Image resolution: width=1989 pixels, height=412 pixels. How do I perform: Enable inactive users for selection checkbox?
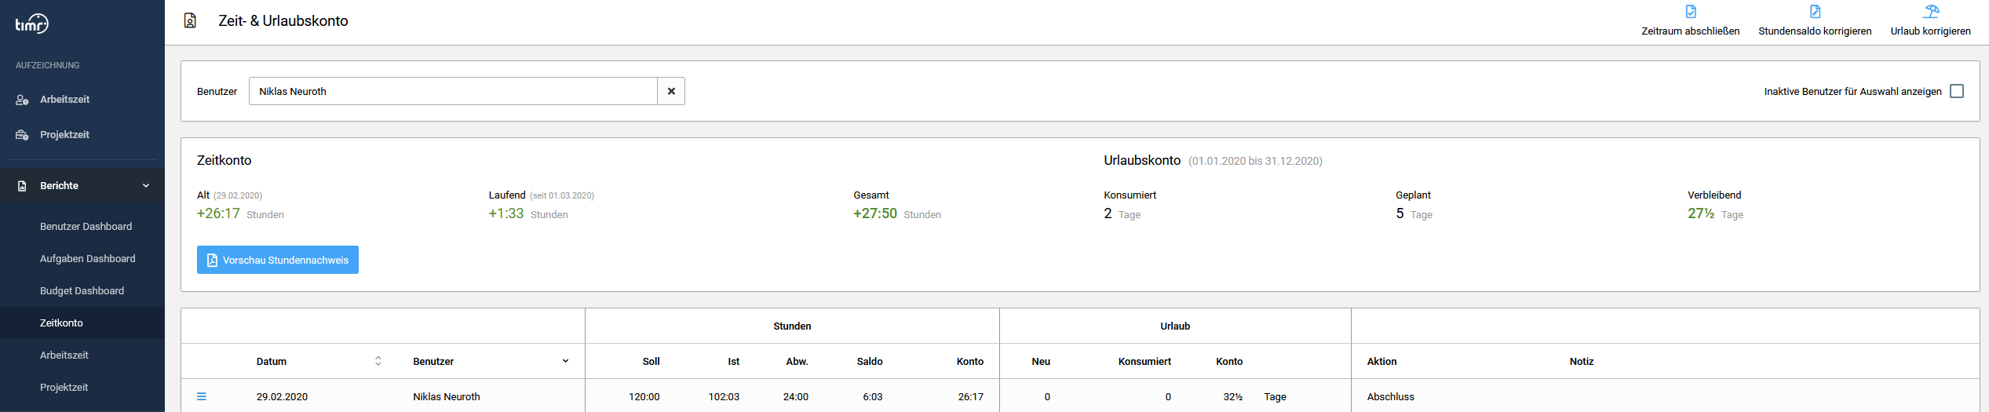(1957, 91)
